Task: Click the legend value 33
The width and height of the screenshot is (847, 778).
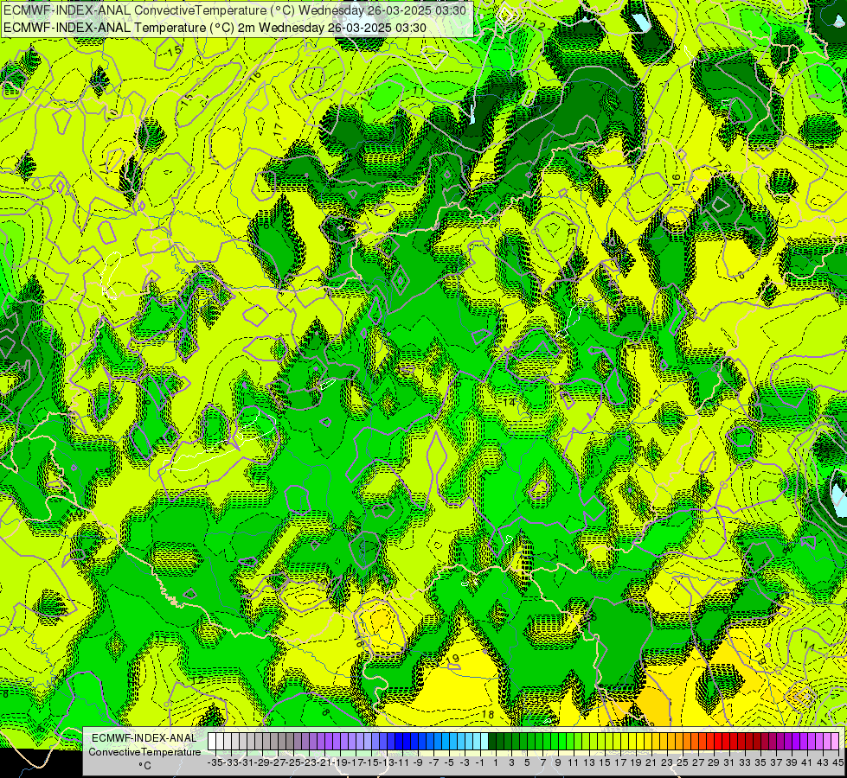Action: coord(745,762)
